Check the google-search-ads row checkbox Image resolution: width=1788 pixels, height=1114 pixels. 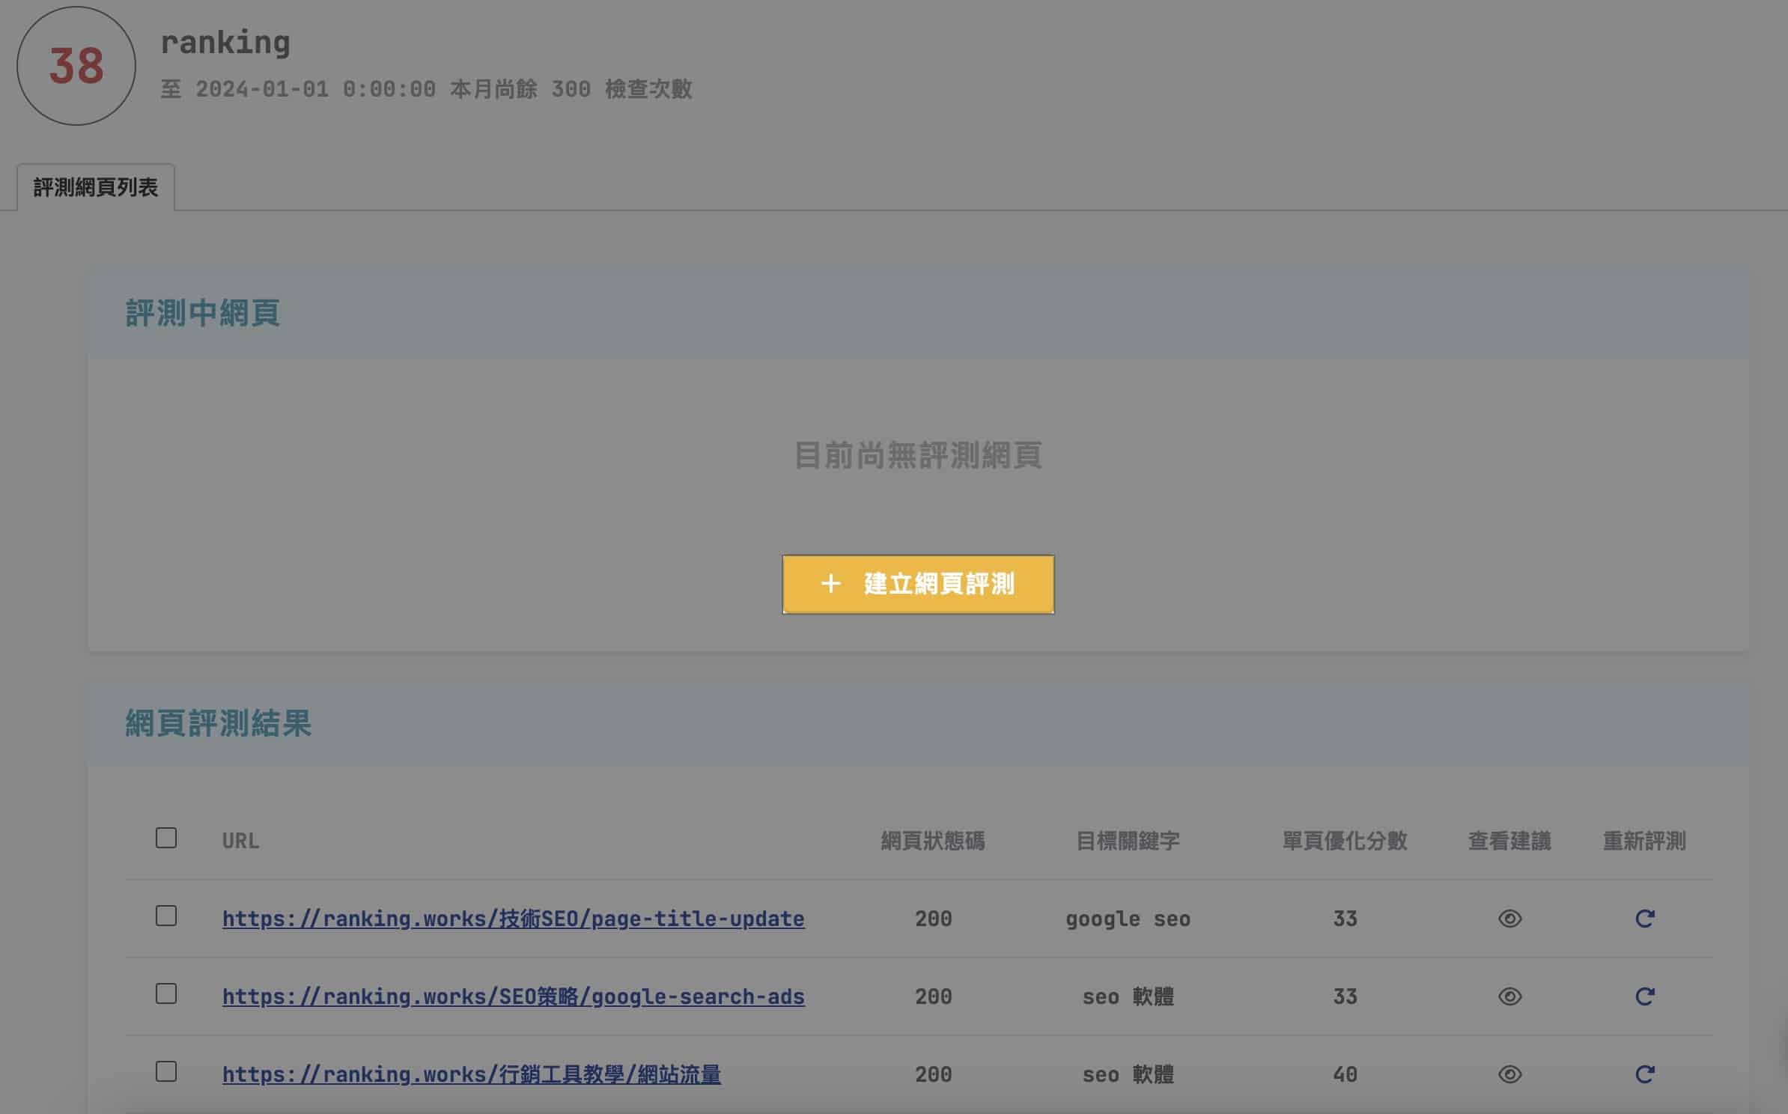166,993
